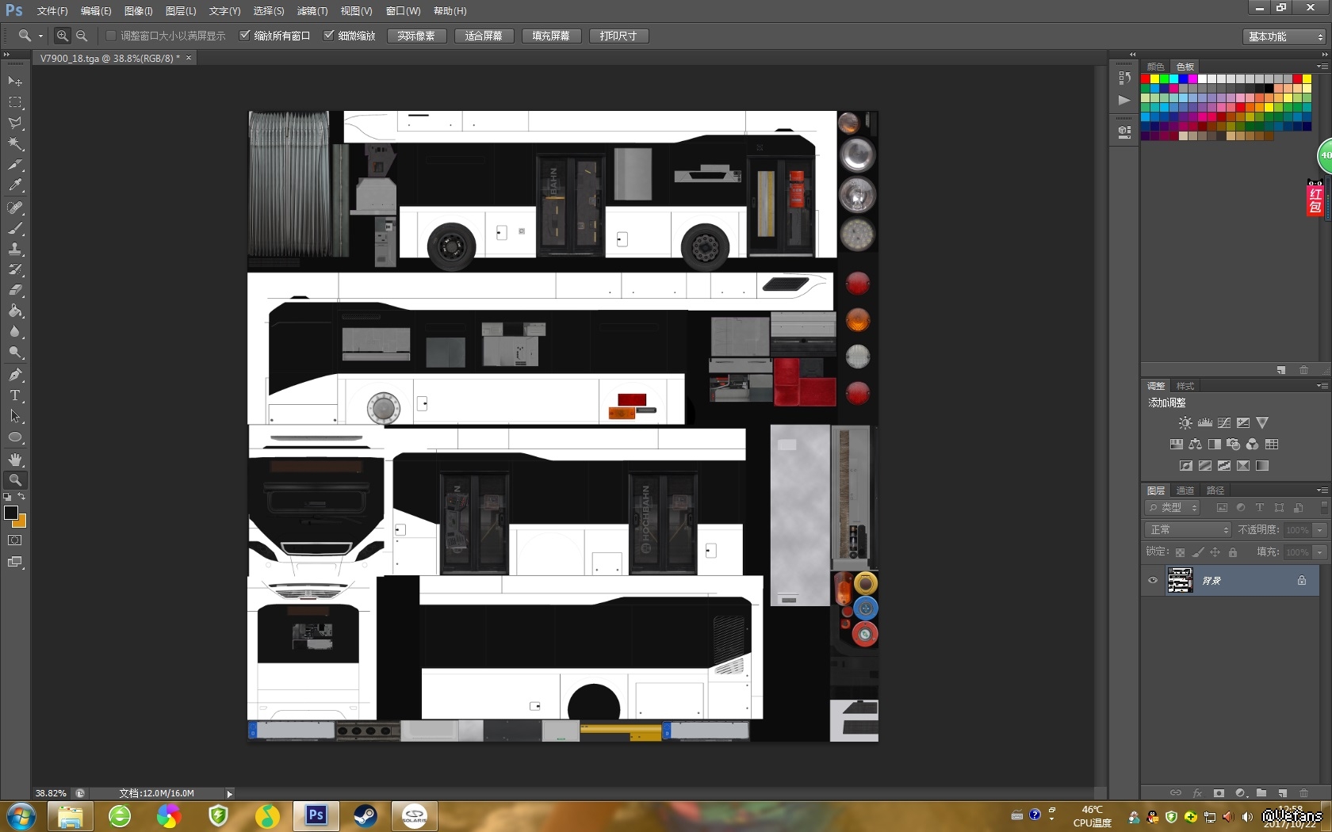This screenshot has width=1332, height=832.
Task: Toggle the 缩放所有窗口 checkbox
Action: tap(245, 36)
